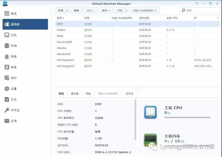The height and width of the screenshot is (157, 222).
Task: Click the 编辑 edit button
Action: point(77,10)
